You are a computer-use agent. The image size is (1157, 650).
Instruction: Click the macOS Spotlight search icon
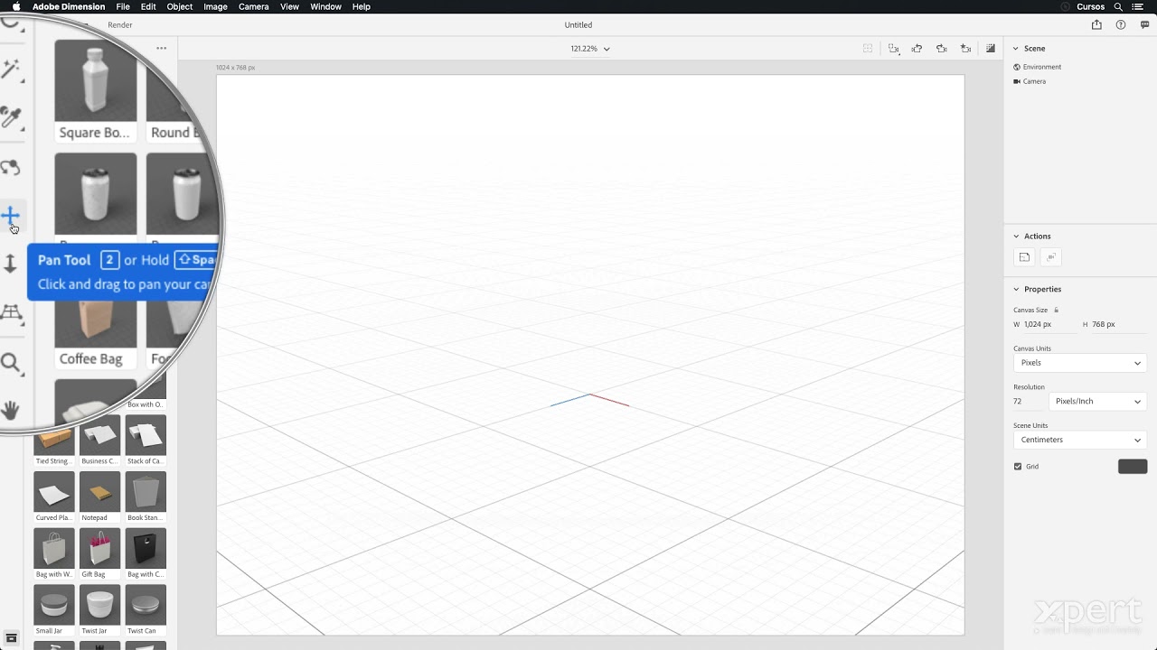1120,6
